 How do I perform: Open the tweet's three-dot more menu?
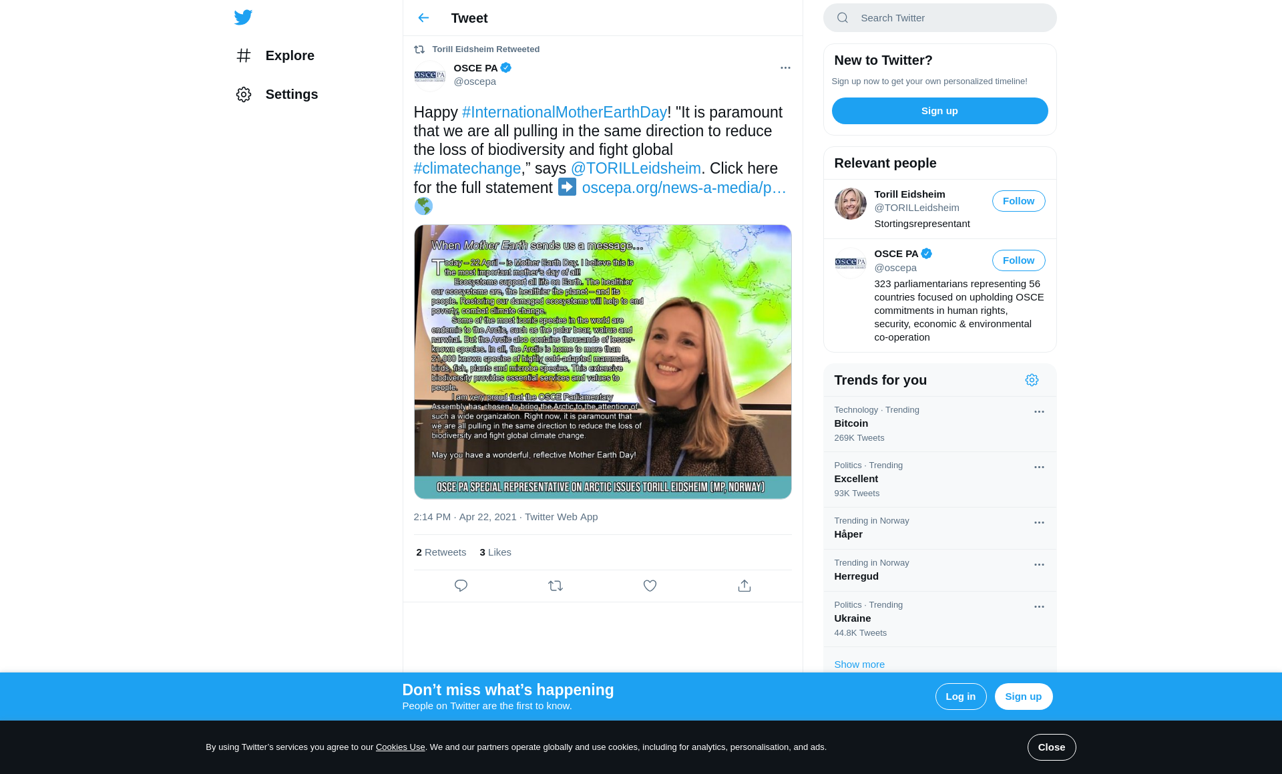tap(785, 68)
